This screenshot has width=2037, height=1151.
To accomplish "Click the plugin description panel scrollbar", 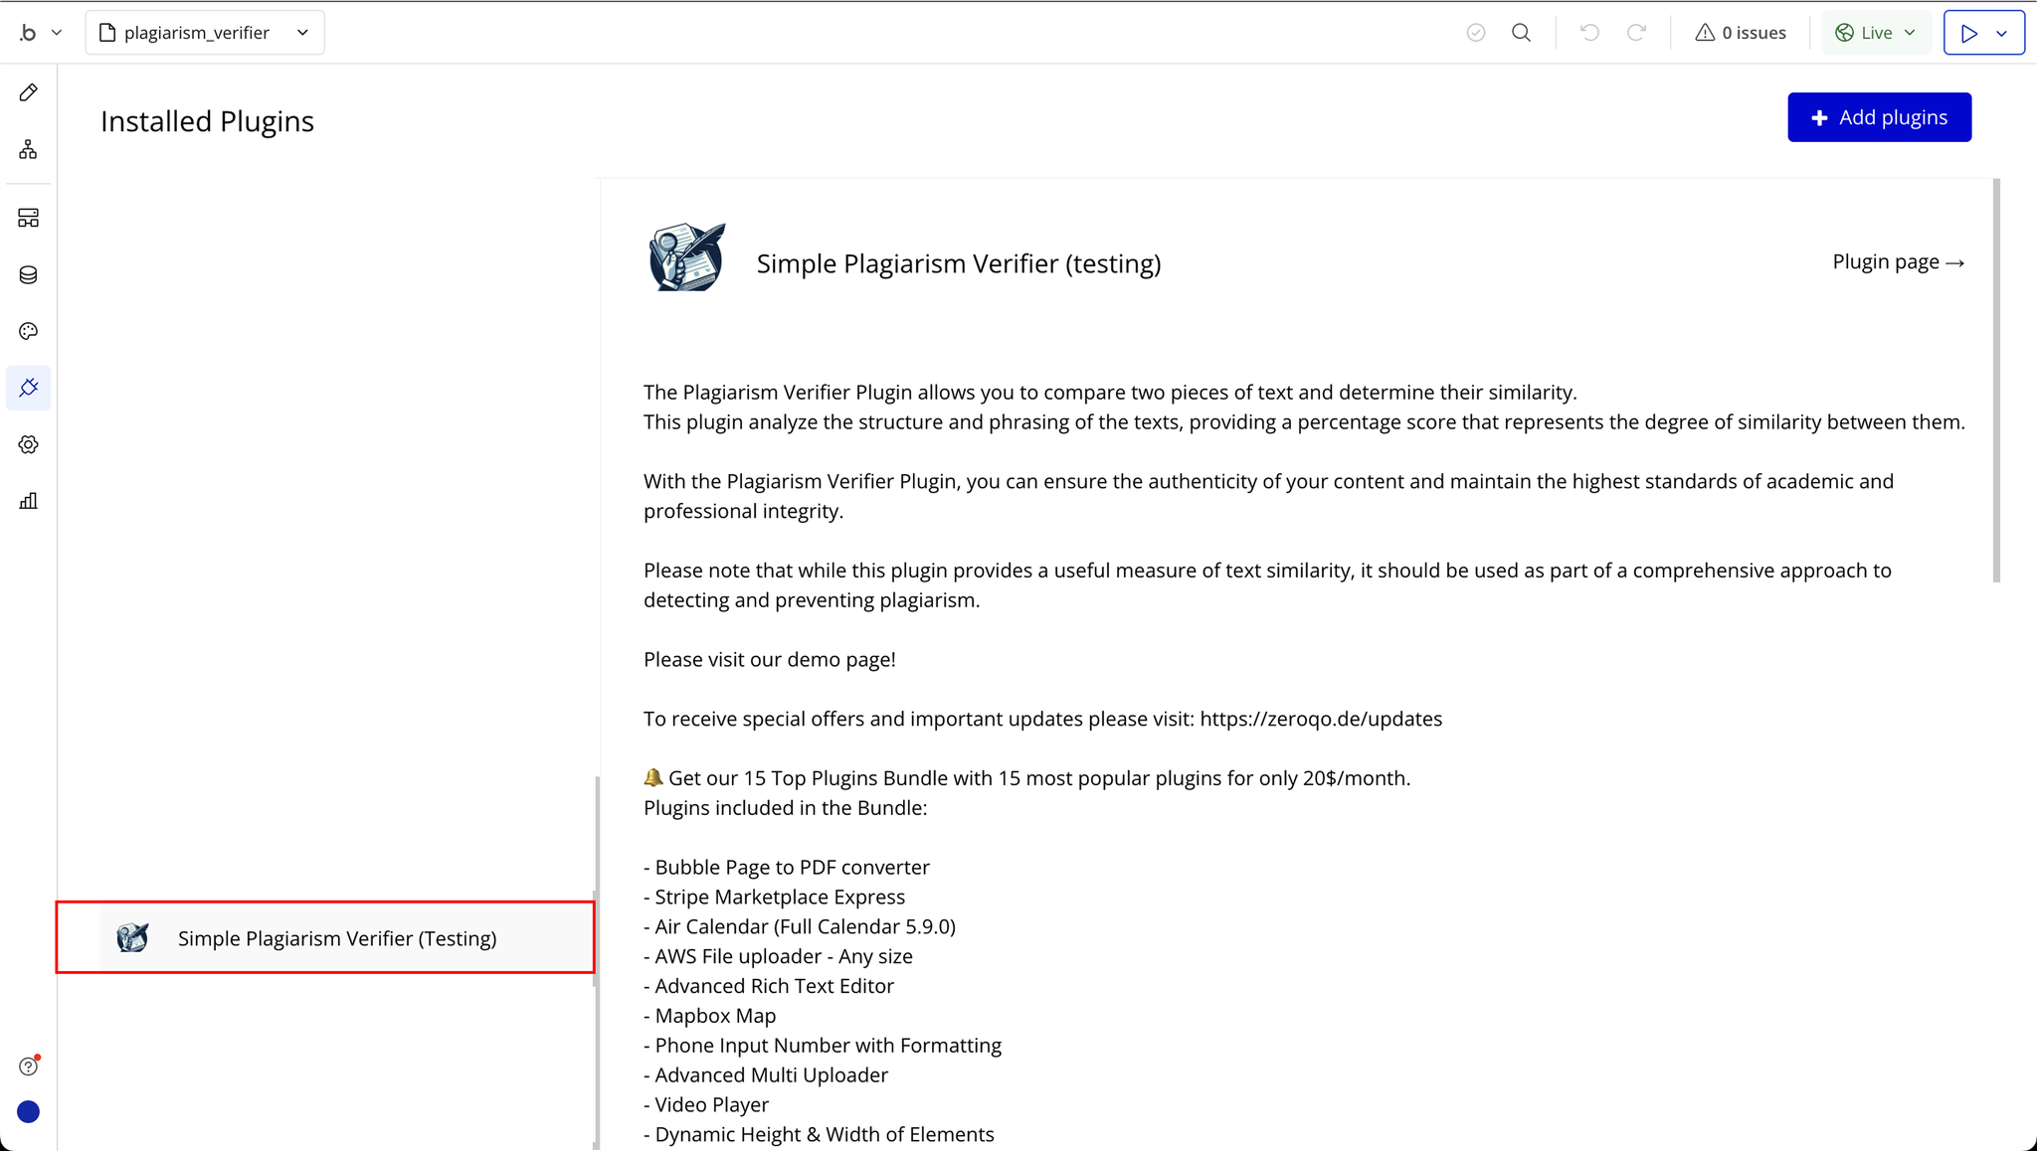I will tap(1996, 381).
